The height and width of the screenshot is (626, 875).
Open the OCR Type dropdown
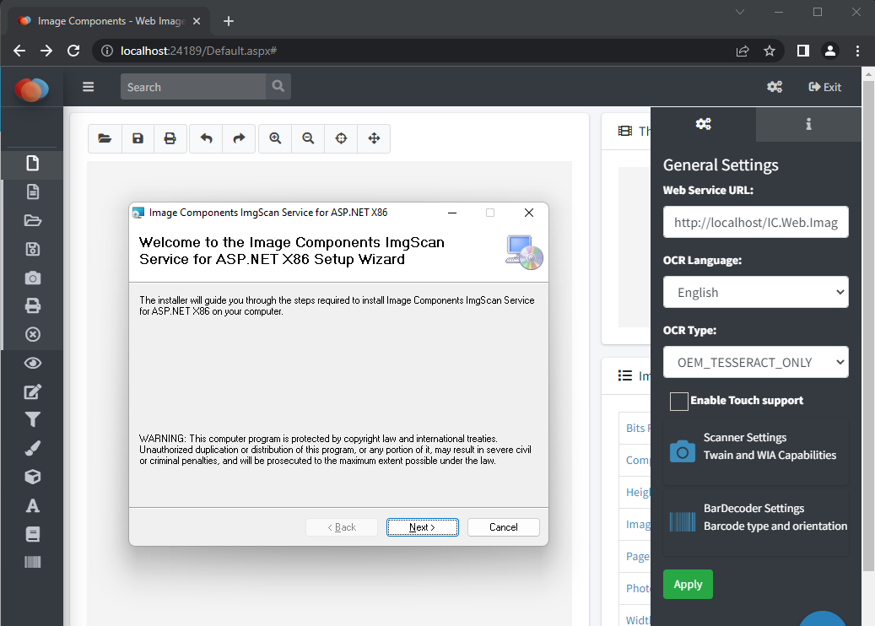click(x=755, y=362)
